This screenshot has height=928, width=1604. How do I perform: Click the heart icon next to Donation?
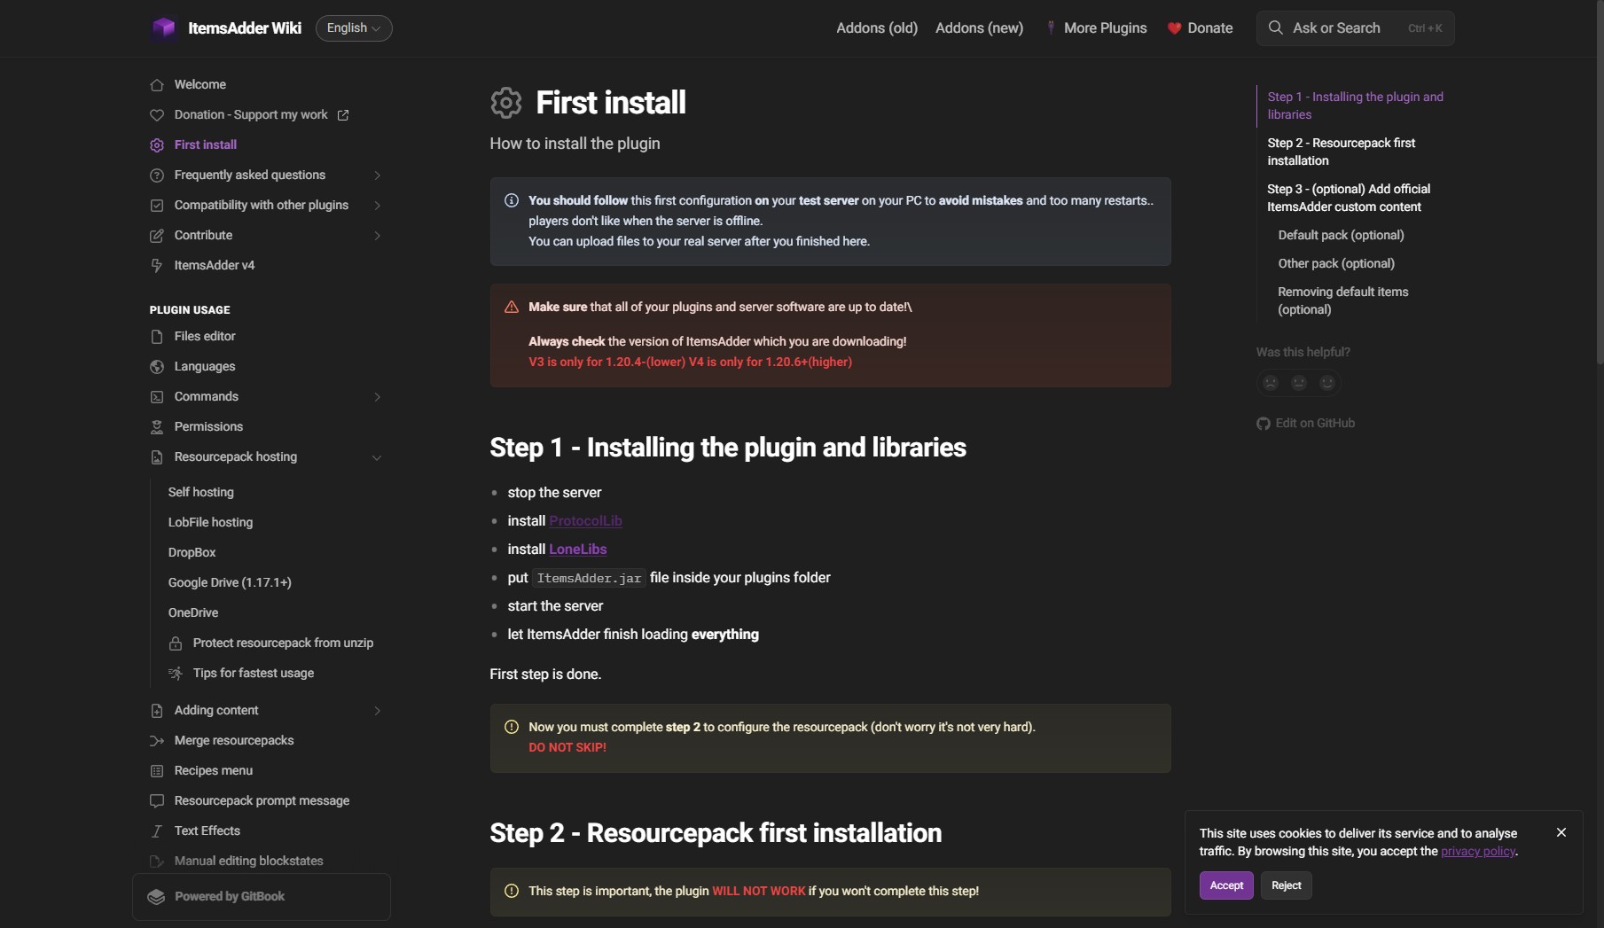point(157,114)
